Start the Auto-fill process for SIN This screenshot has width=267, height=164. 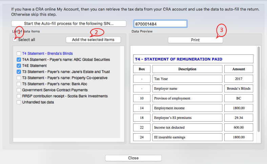69,24
